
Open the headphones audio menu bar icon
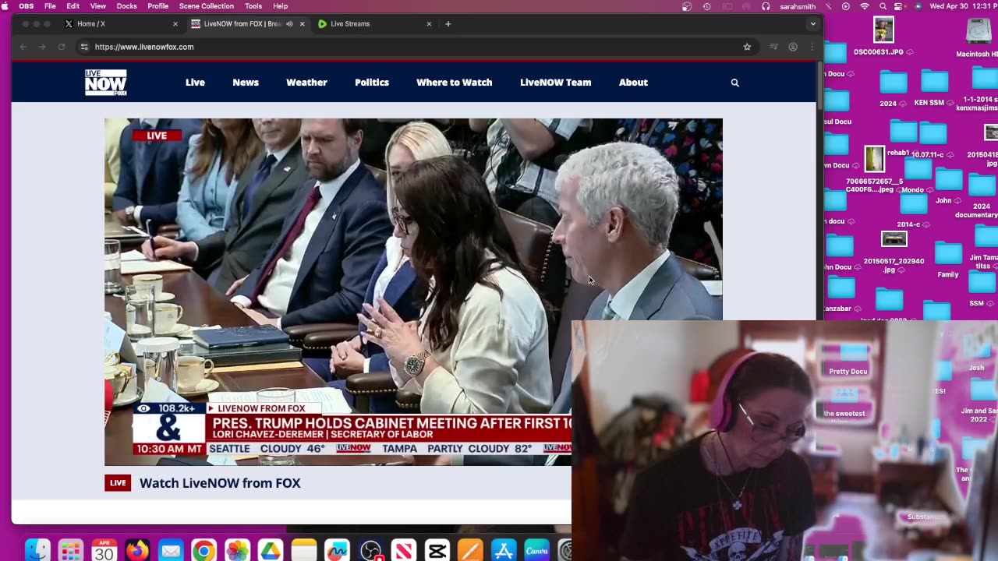click(766, 6)
